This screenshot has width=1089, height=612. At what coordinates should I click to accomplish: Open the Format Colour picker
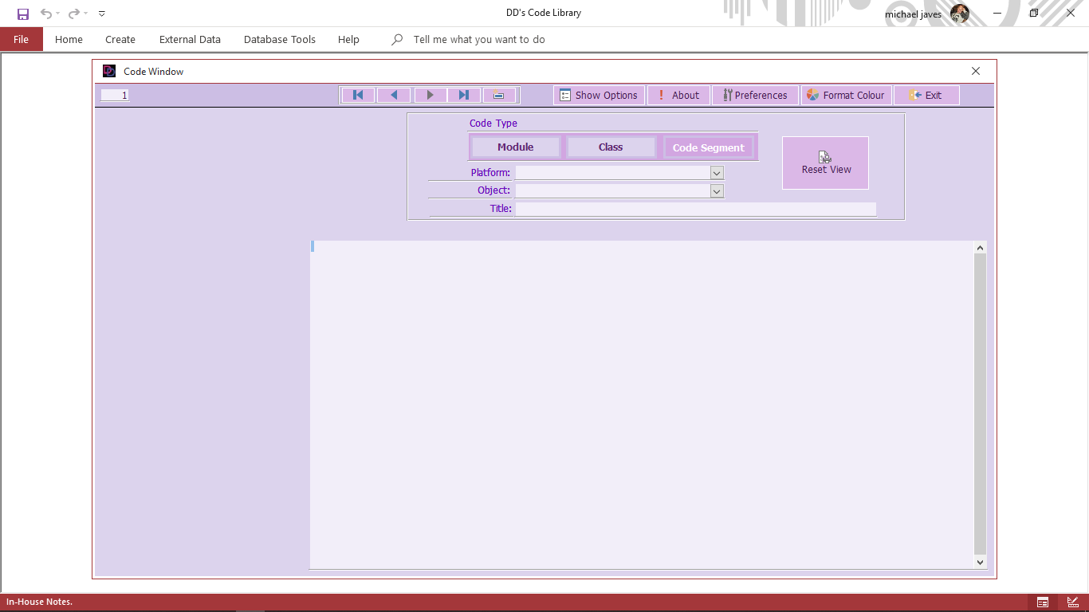click(x=845, y=96)
